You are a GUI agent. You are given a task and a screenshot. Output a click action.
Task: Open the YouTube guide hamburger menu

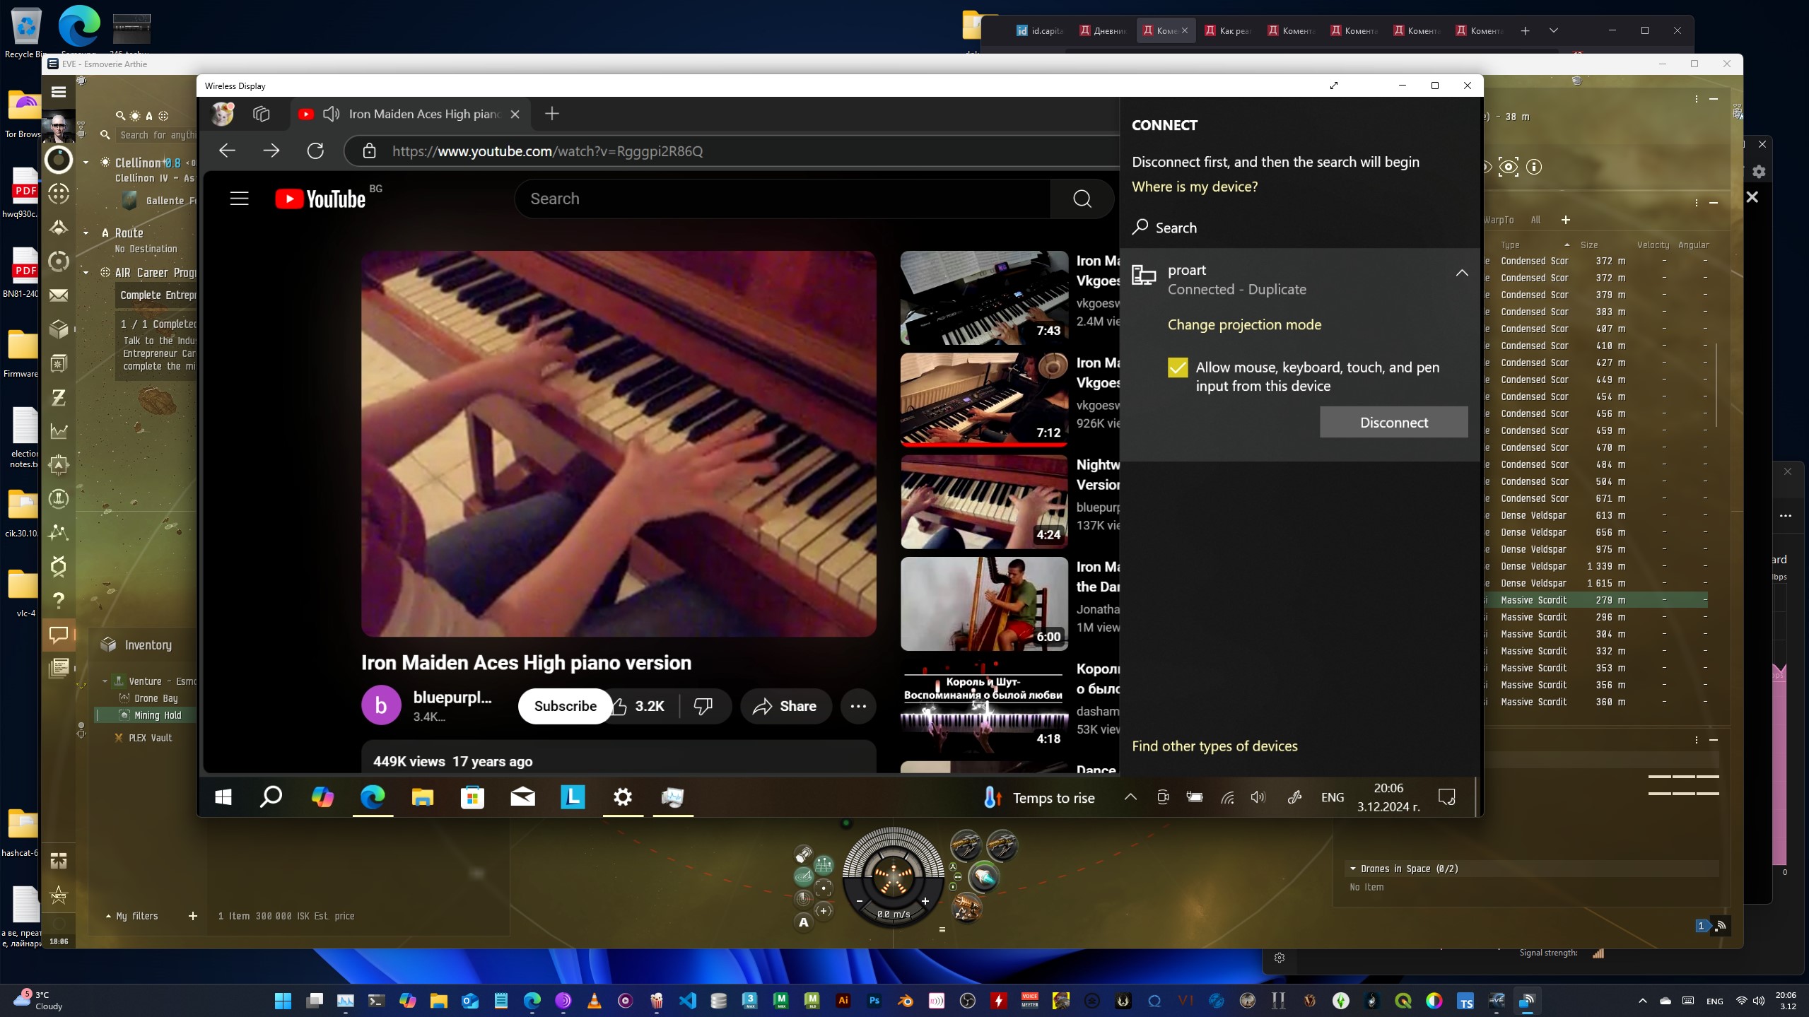click(x=240, y=199)
